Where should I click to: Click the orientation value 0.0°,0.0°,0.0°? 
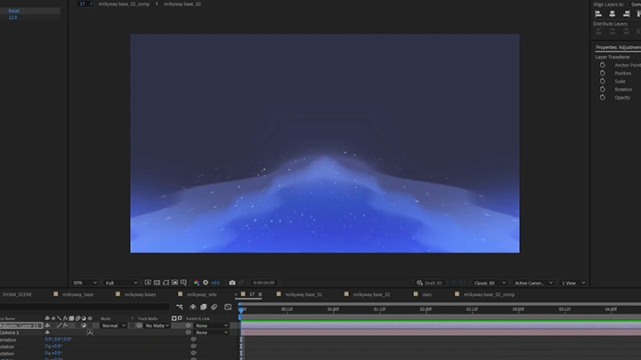coord(58,340)
